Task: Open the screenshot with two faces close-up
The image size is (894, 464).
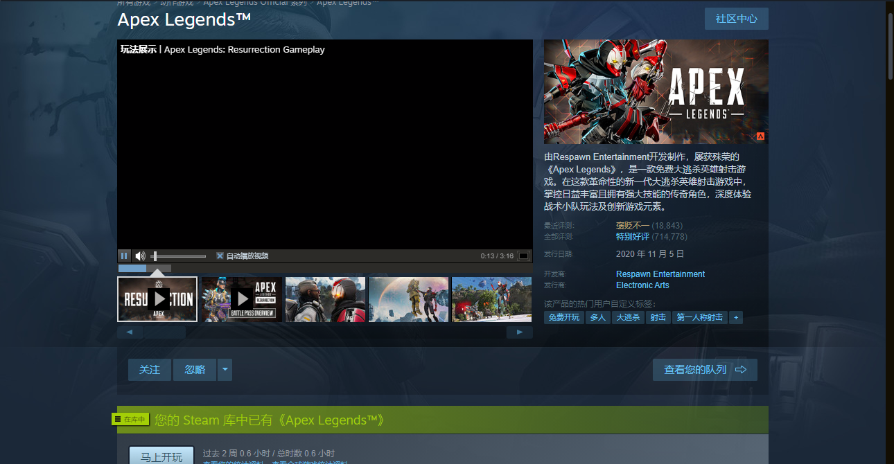Action: (325, 299)
